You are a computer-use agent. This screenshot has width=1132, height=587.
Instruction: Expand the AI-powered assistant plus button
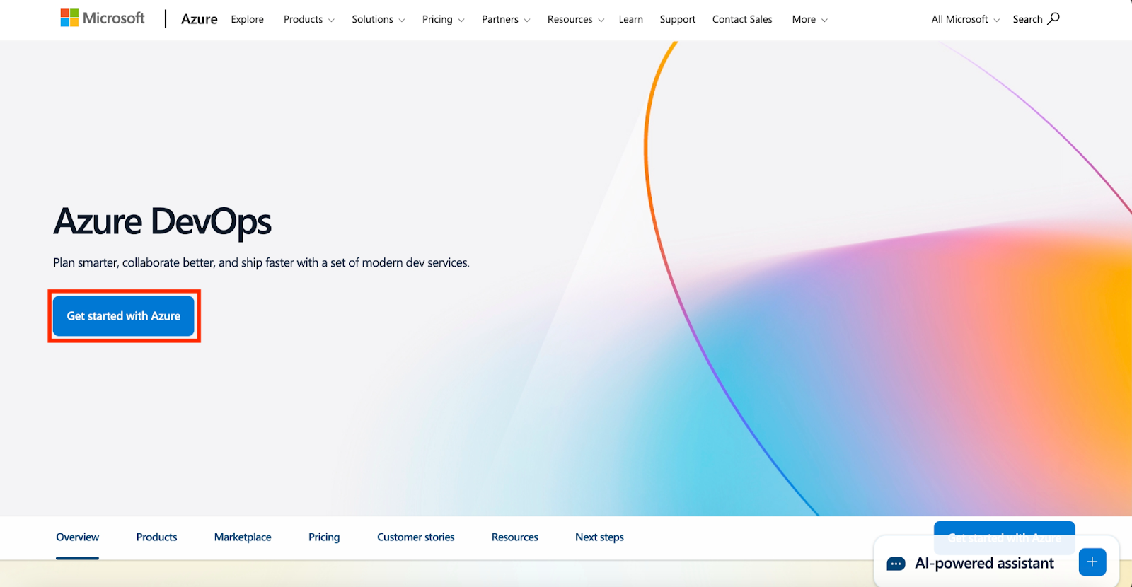click(x=1092, y=562)
